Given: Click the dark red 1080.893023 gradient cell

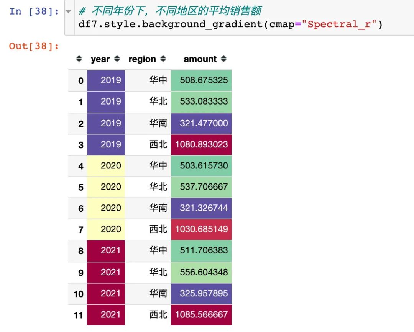Looking at the screenshot, I should point(201,144).
